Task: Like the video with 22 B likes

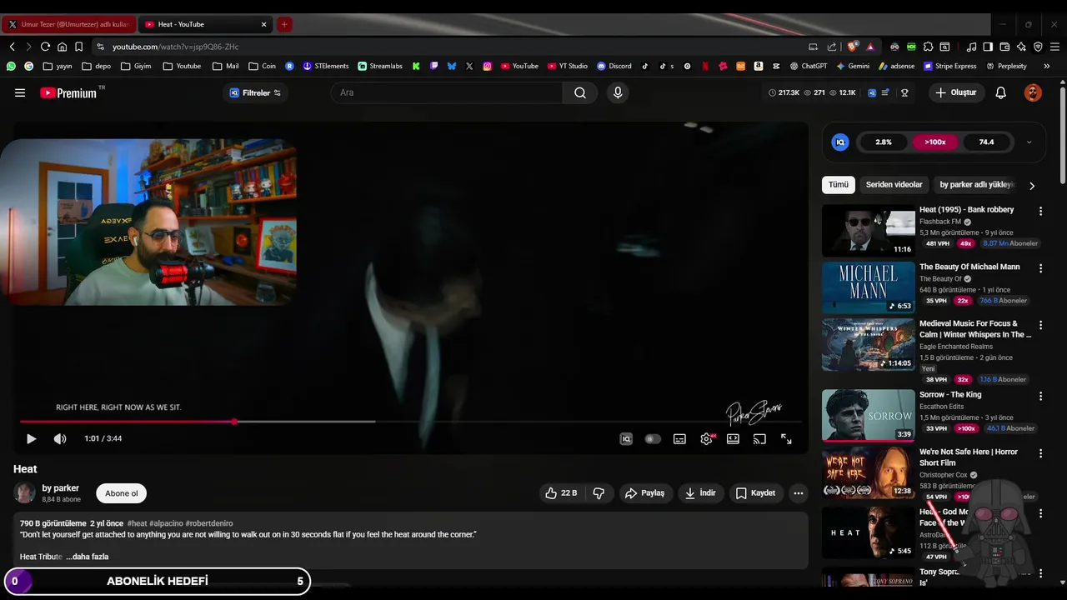Action: point(561,493)
